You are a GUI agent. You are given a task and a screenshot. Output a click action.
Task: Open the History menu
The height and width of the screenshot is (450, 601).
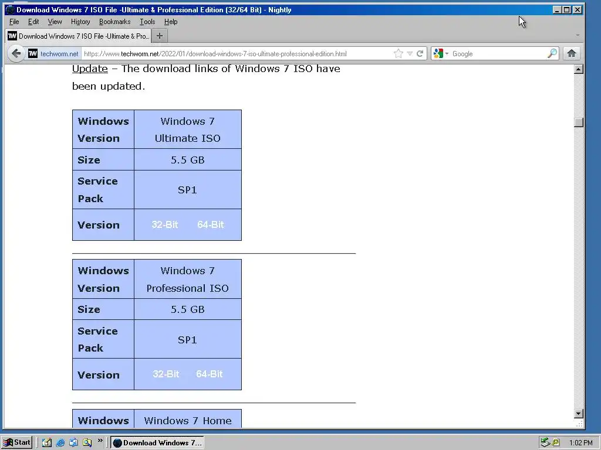(x=80, y=22)
